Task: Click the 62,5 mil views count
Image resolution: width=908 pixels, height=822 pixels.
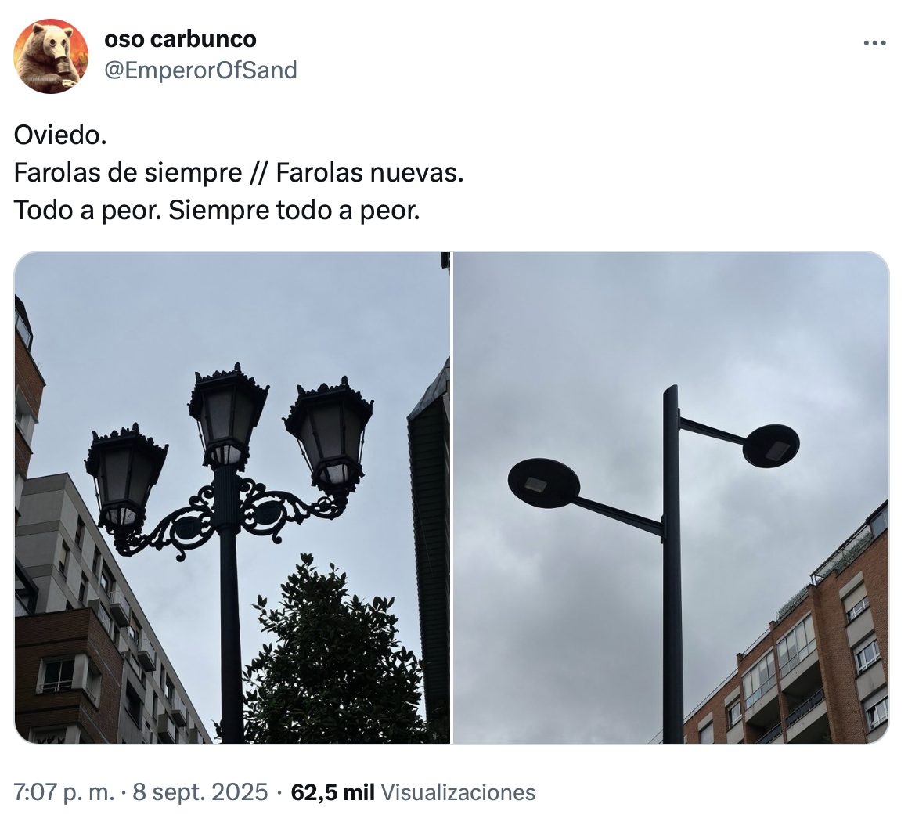Action: 333,792
